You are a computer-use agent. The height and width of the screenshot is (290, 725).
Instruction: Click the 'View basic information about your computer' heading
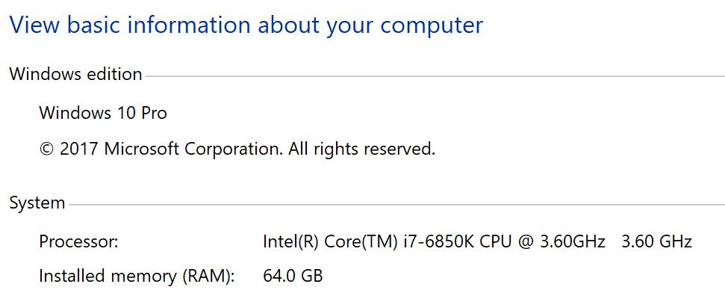click(246, 25)
